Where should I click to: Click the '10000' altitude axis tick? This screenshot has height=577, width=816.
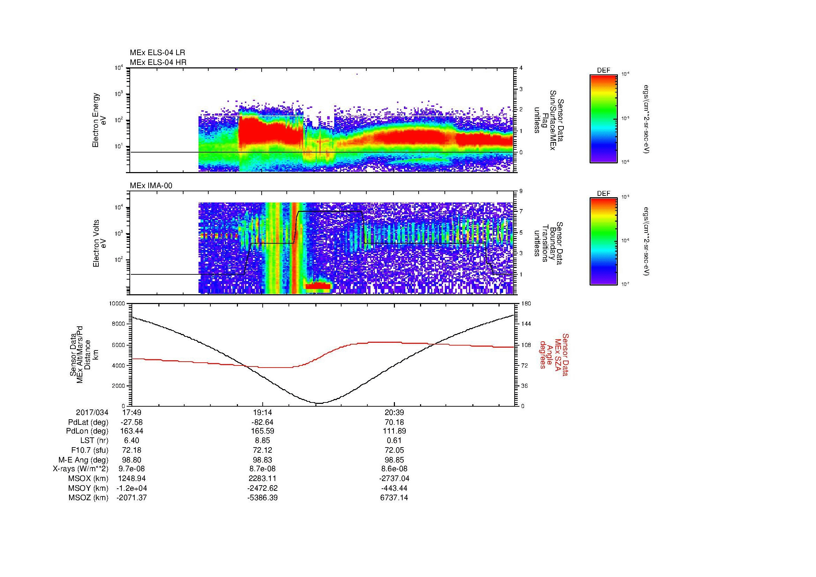pyautogui.click(x=117, y=303)
